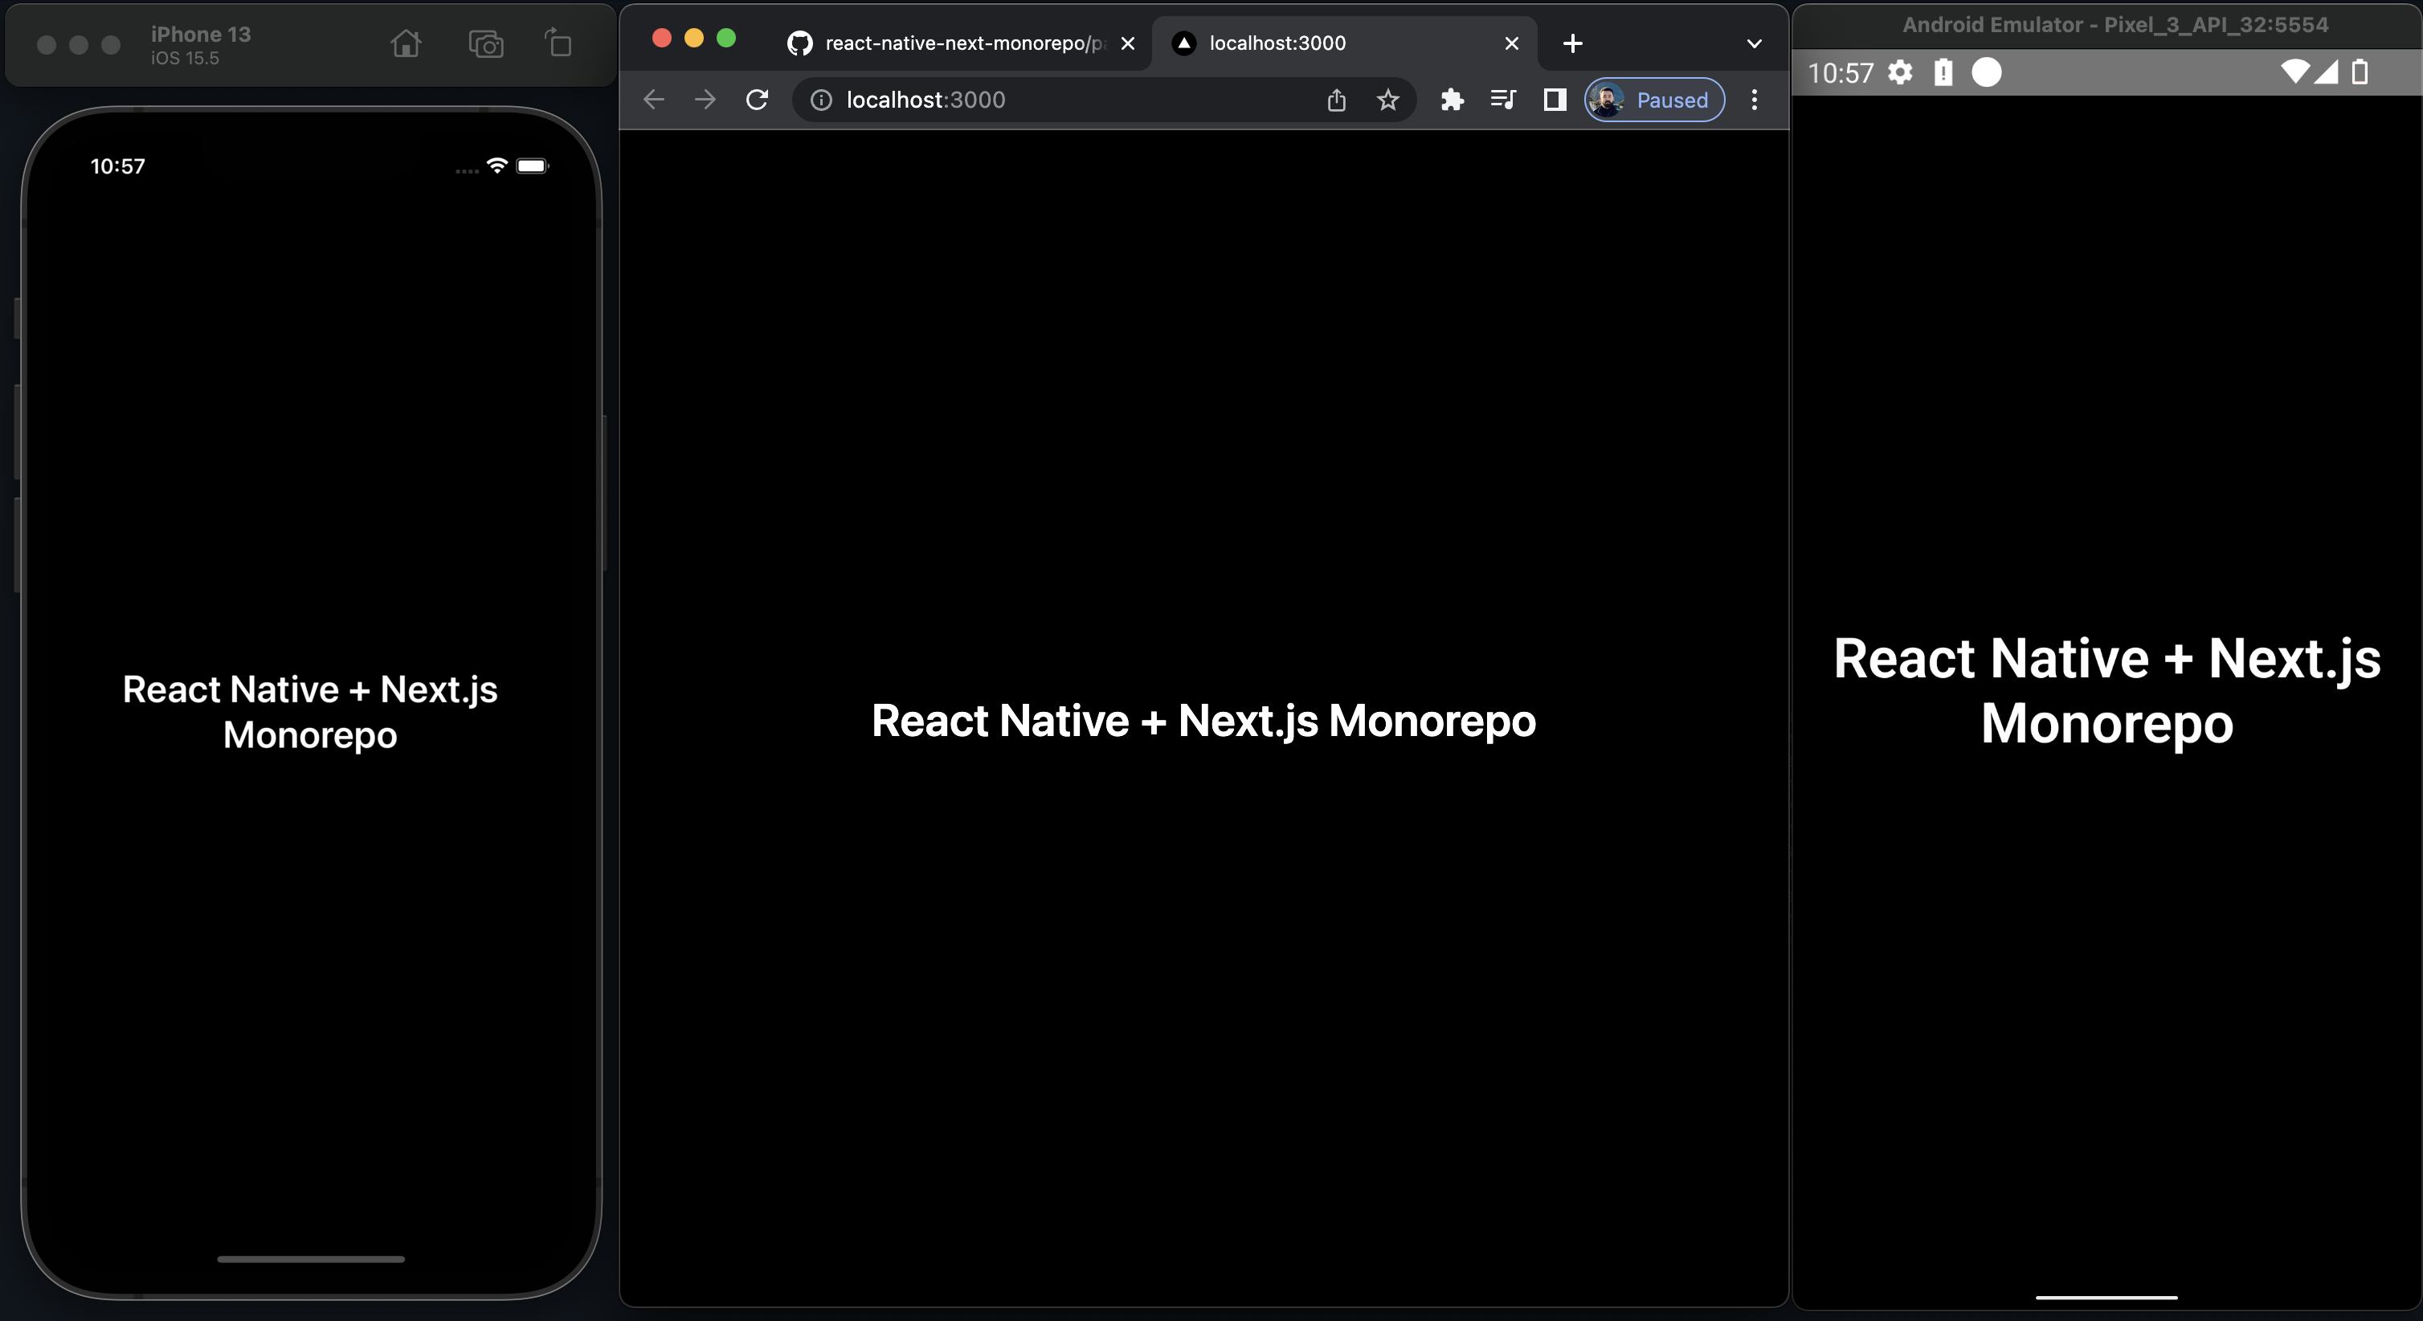
Task: Click the iPhone battery status icon
Action: coord(533,166)
